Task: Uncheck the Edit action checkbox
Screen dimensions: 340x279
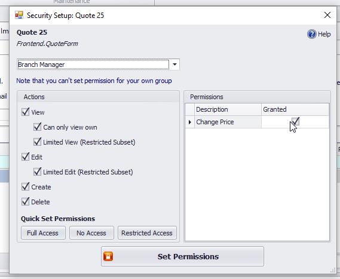Action: (x=25, y=157)
